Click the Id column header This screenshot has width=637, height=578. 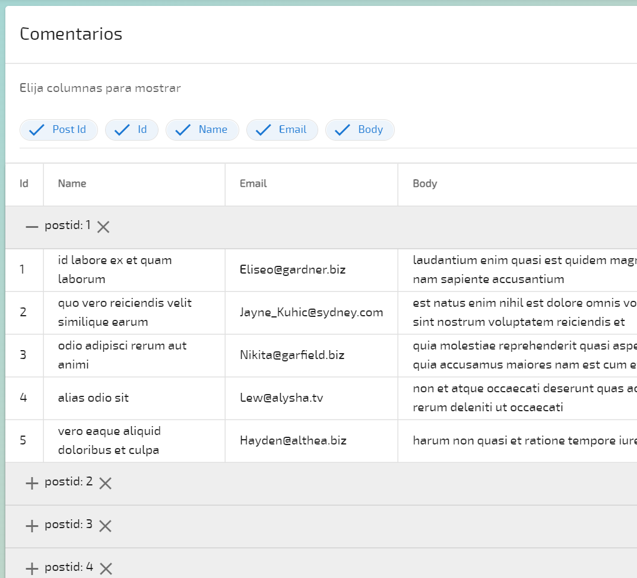coord(24,184)
